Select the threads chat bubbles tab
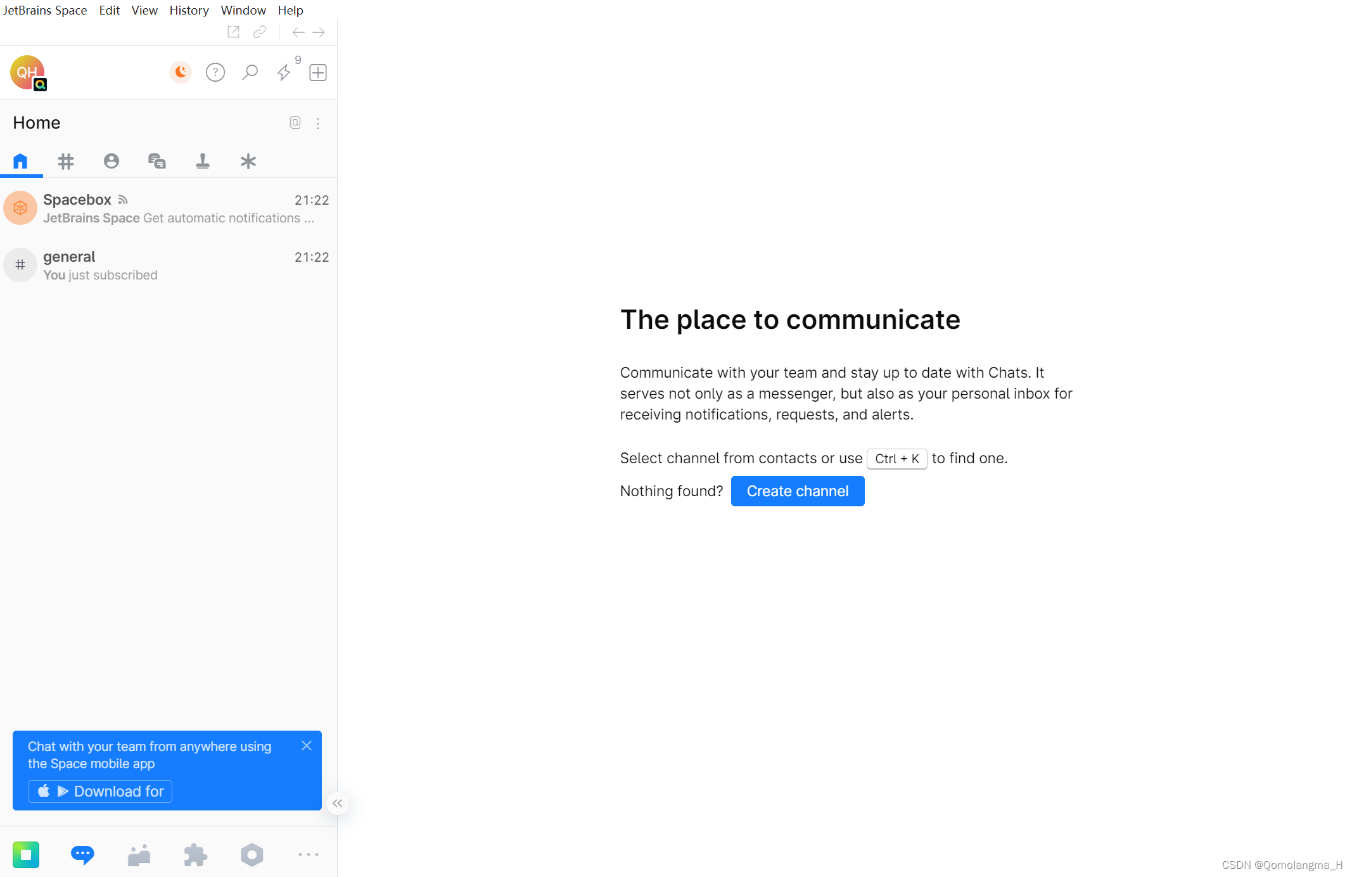The height and width of the screenshot is (877, 1352). click(x=156, y=161)
